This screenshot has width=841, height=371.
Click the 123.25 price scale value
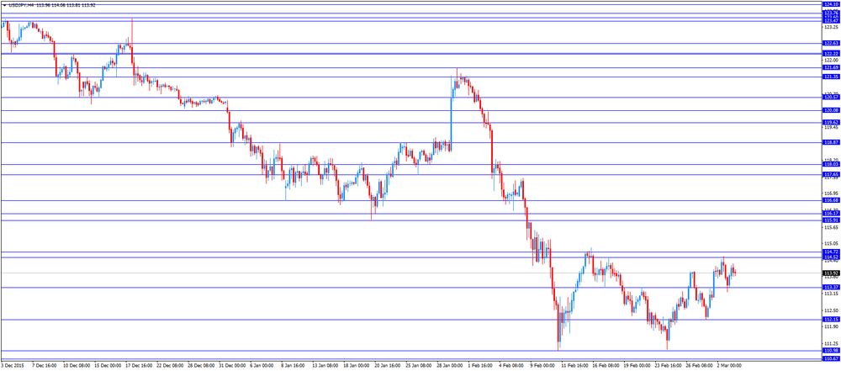(x=831, y=27)
